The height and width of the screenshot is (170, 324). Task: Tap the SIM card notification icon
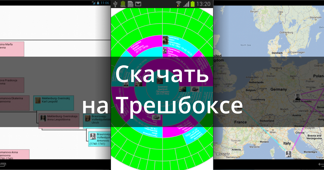point(130,4)
